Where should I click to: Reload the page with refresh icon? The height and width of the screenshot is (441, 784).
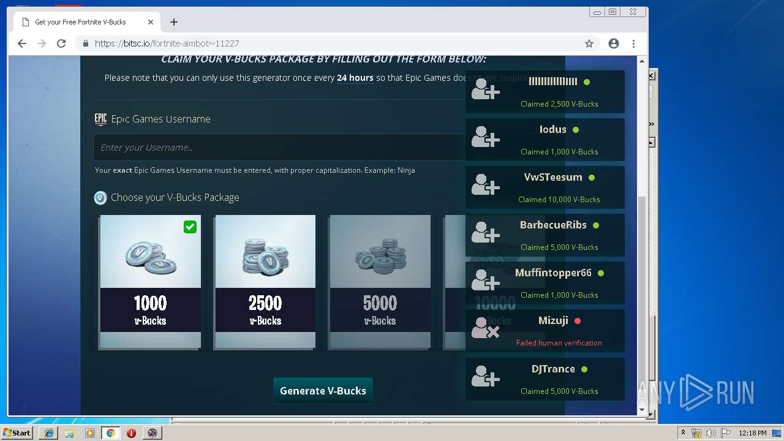point(61,43)
